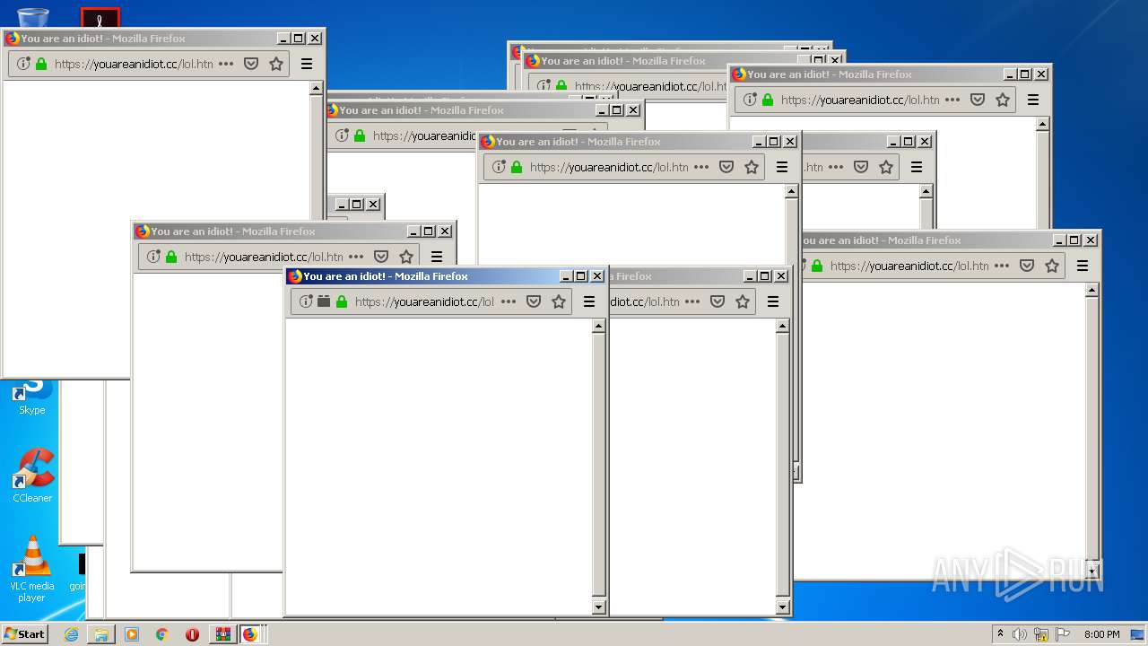Open page actions dots in the lower-right Firefox window
Image resolution: width=1148 pixels, height=646 pixels.
click(x=1002, y=266)
